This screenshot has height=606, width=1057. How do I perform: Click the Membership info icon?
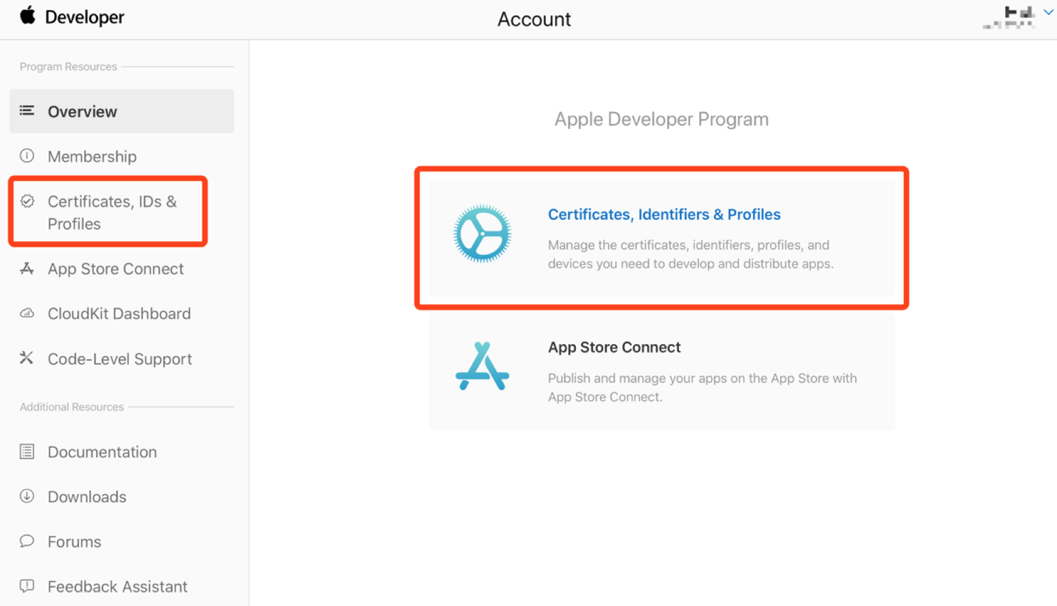tap(27, 156)
